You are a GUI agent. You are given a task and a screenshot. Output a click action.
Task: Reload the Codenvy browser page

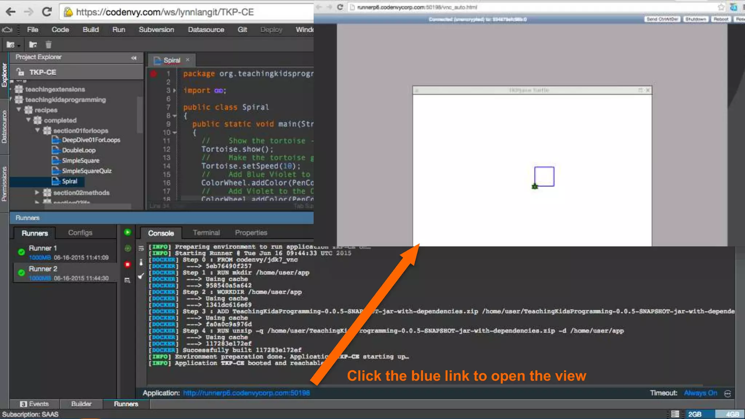[x=47, y=12]
